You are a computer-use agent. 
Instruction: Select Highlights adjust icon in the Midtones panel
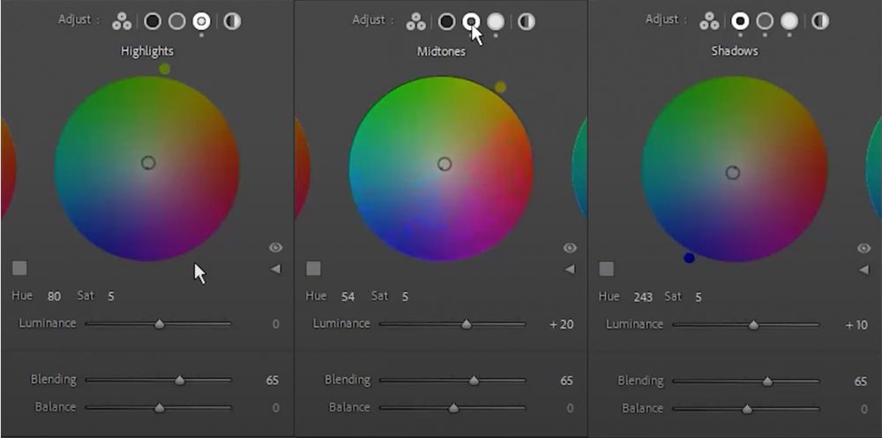tap(497, 21)
